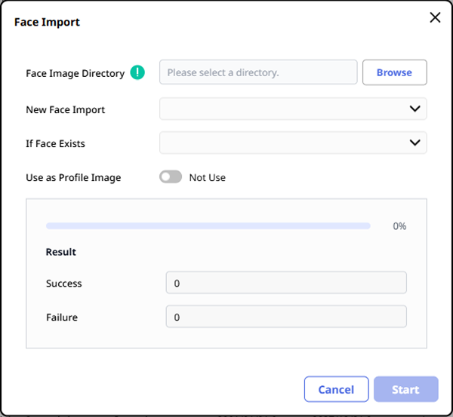This screenshot has width=453, height=417.
Task: Click the Use as Profile Image label
Action: point(73,178)
